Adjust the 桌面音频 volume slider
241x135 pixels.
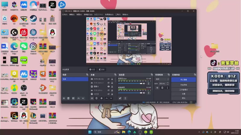(130, 93)
